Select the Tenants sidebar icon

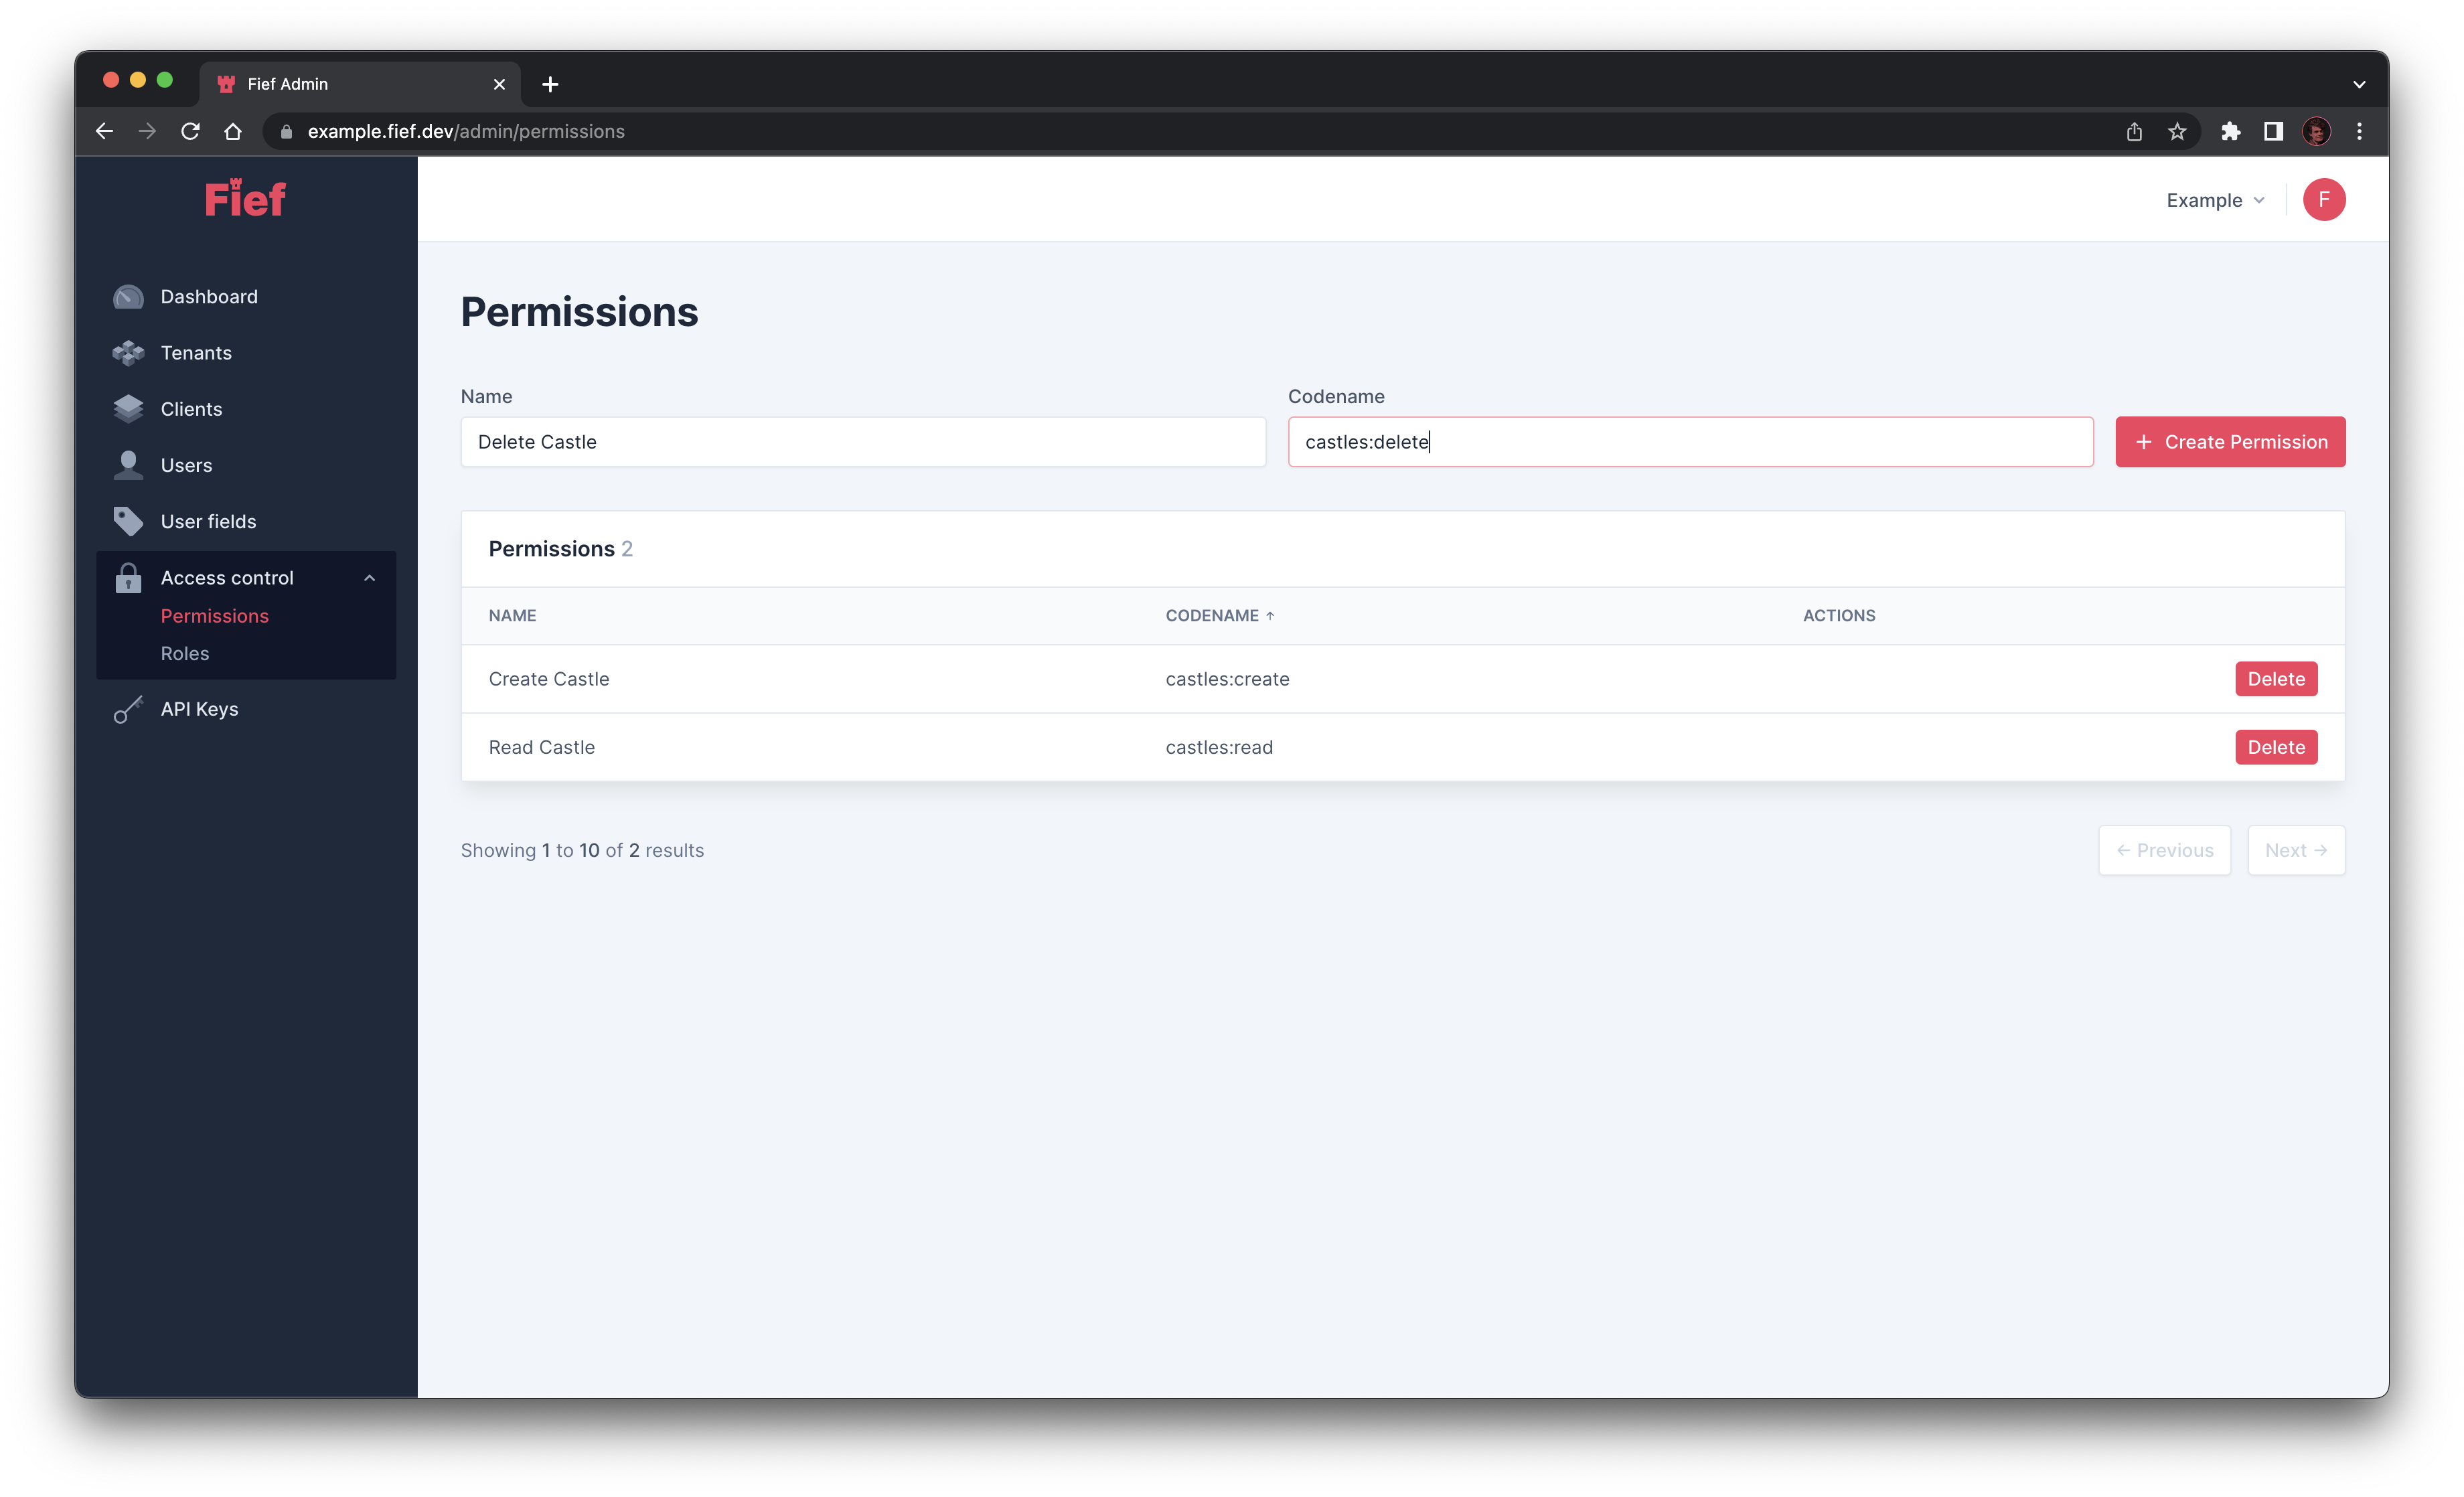tap(128, 352)
